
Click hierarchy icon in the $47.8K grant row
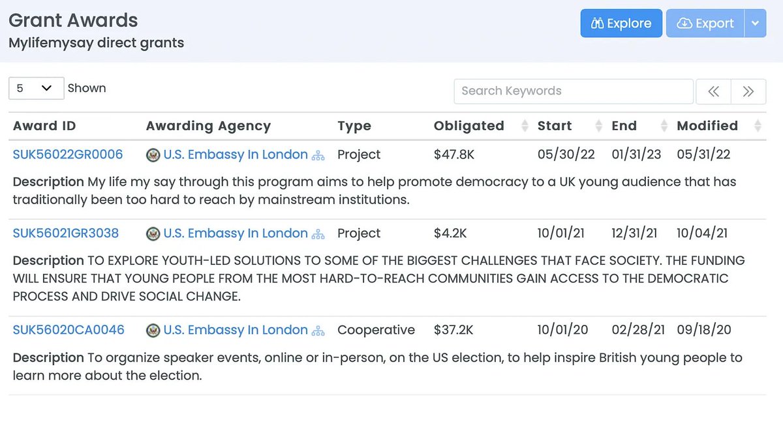coord(318,156)
